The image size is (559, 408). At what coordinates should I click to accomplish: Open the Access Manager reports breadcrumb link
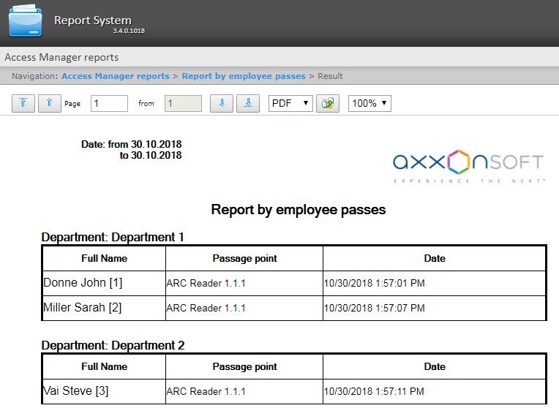(x=115, y=76)
